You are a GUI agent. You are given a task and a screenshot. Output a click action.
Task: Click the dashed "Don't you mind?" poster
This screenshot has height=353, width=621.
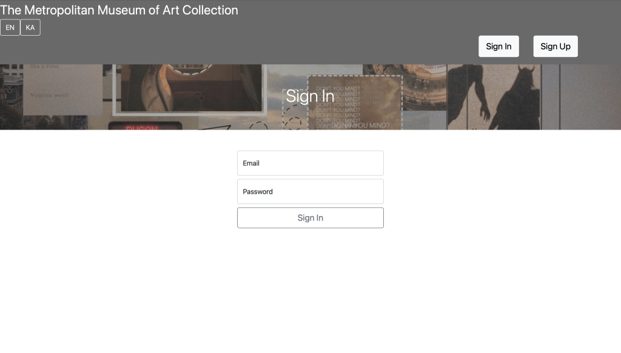coord(355,102)
